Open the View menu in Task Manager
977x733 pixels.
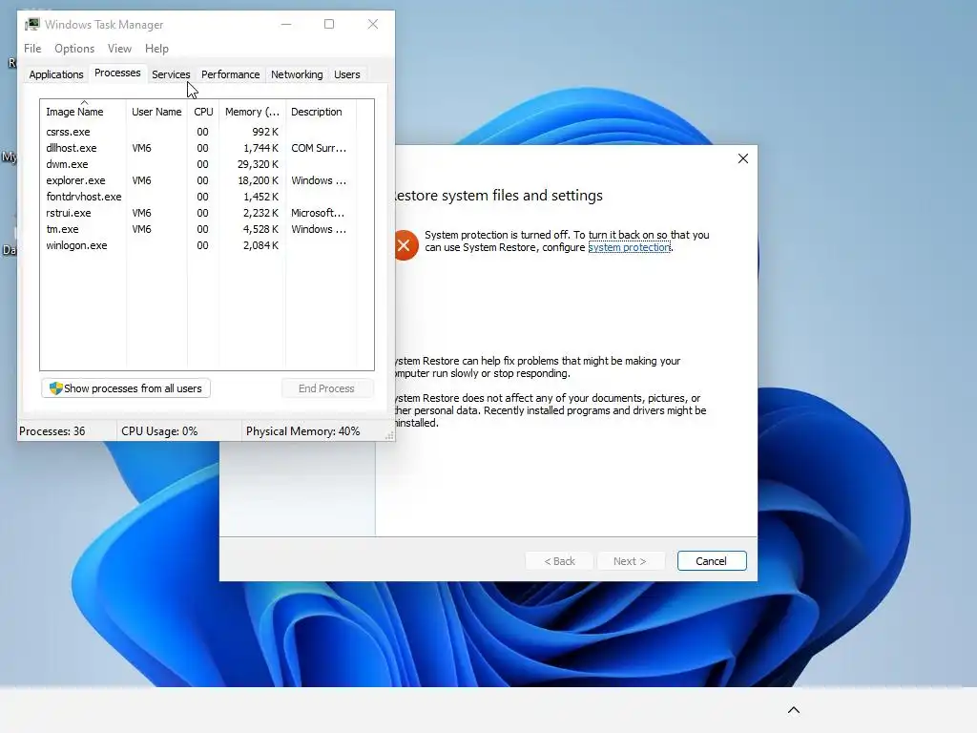(119, 49)
